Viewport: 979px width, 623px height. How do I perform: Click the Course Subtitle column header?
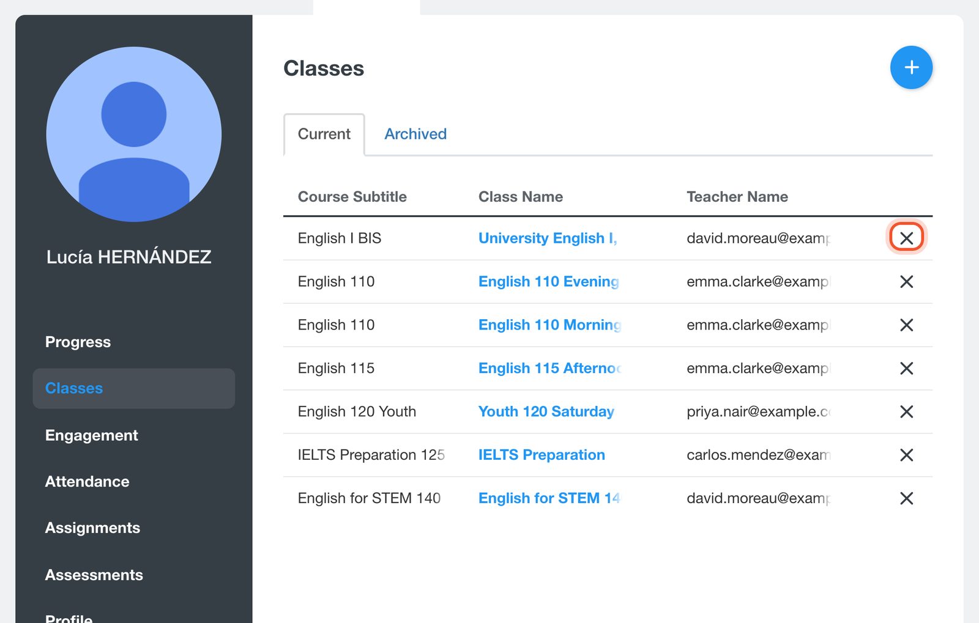[352, 197]
